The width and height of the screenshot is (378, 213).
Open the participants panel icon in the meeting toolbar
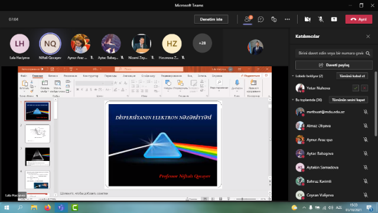click(x=247, y=20)
